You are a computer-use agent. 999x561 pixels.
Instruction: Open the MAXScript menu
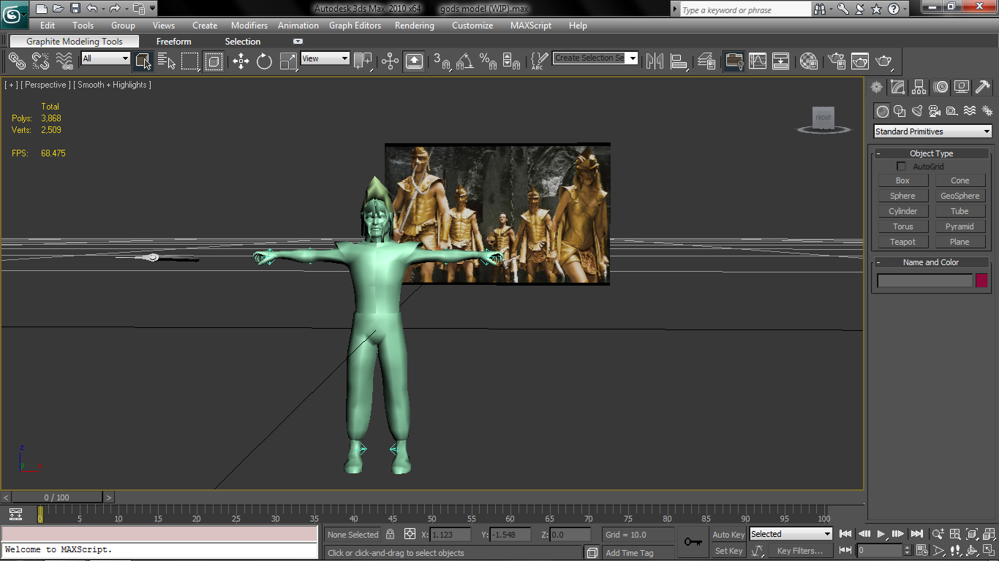click(x=531, y=26)
